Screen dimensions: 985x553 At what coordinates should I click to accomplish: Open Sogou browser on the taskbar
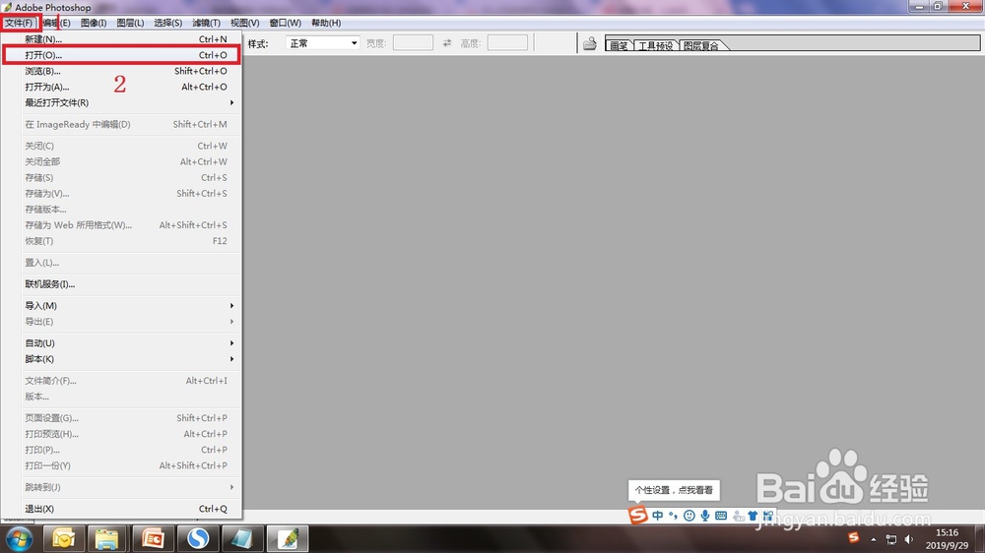click(x=198, y=538)
